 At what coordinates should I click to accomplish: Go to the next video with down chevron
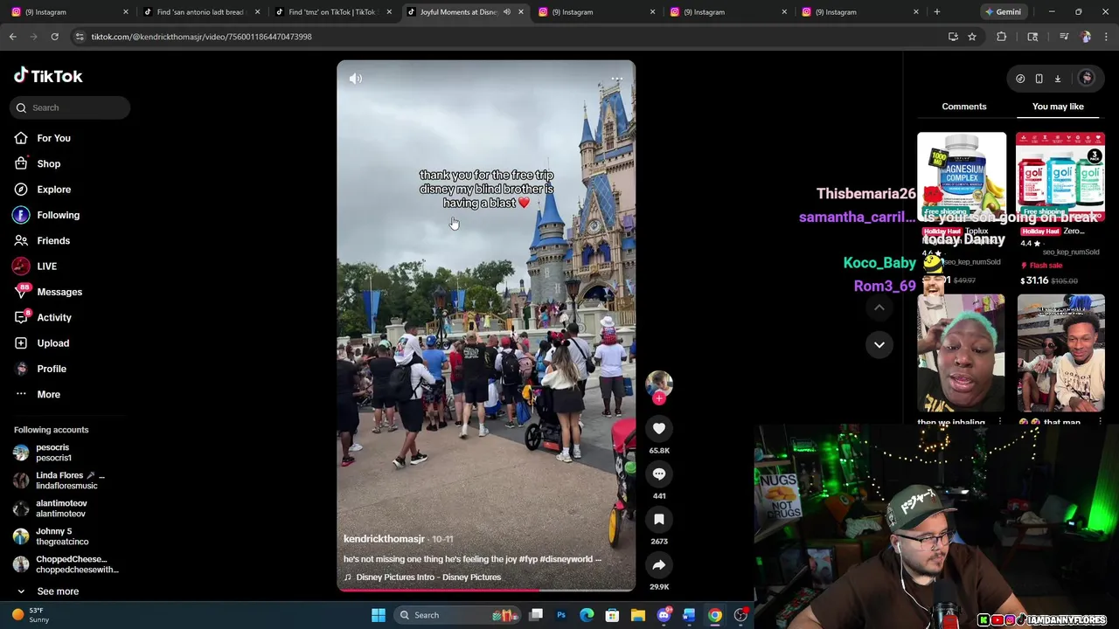click(879, 344)
